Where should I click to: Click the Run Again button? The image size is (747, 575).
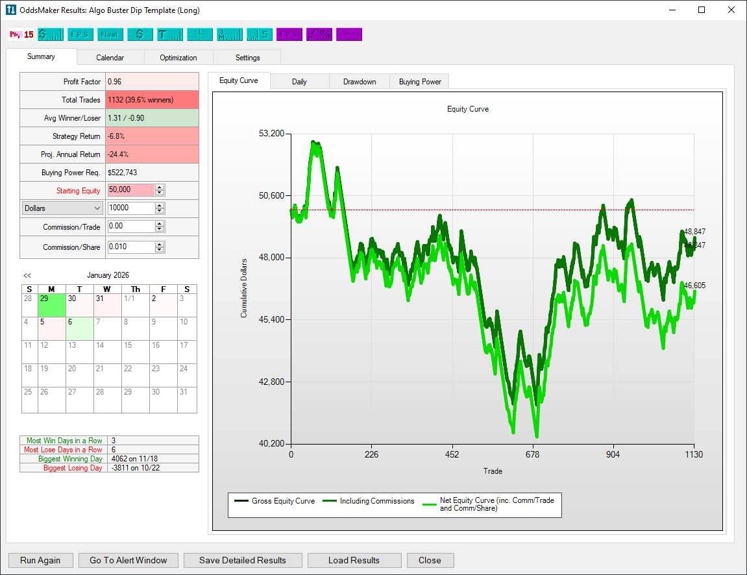point(40,560)
